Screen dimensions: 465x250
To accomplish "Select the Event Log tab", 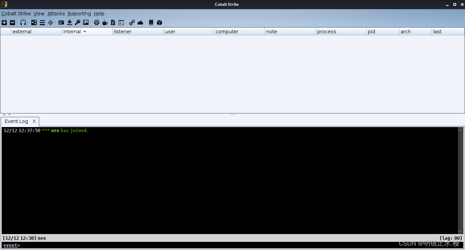I will [x=16, y=121].
